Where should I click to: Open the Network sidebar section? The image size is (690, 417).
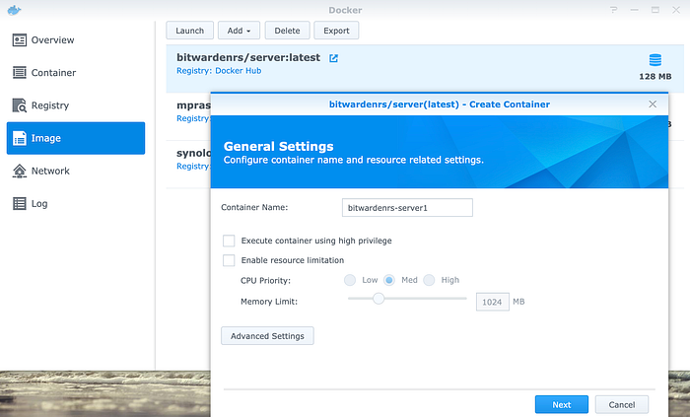76,171
